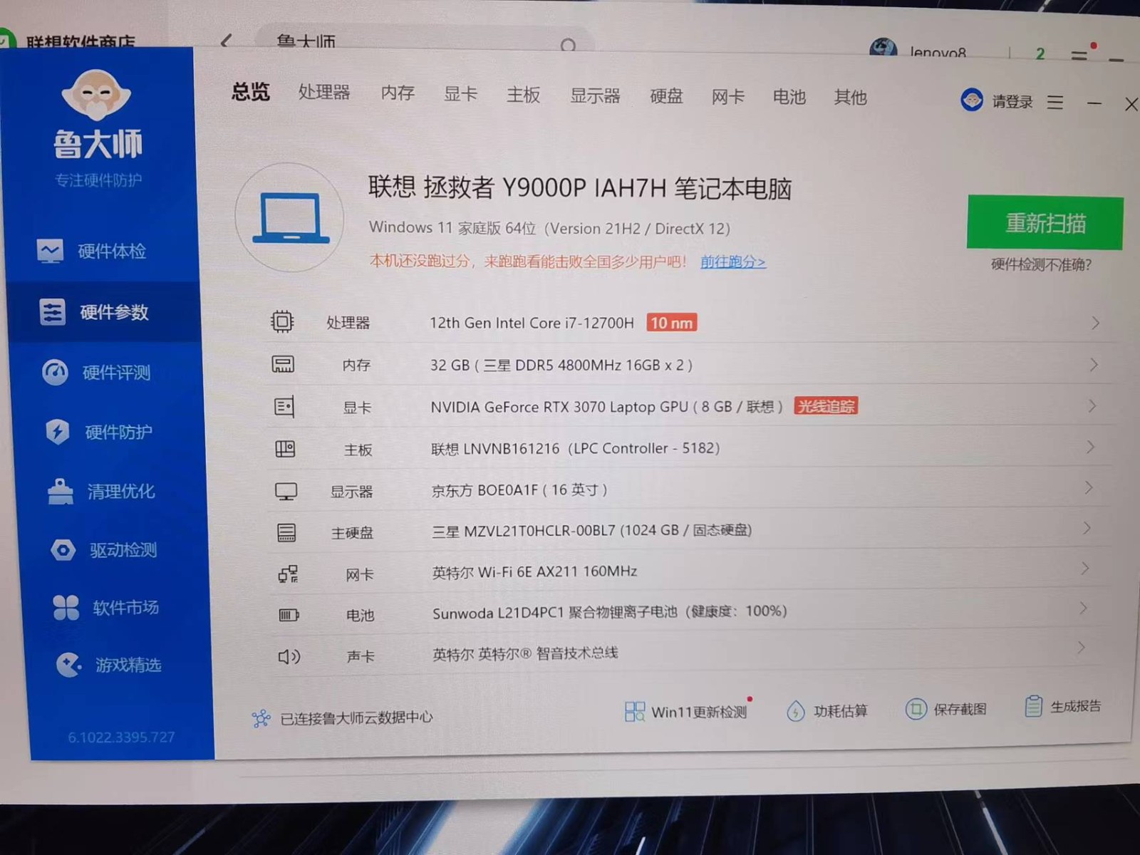Click the 电池 battery icon

[x=289, y=615]
